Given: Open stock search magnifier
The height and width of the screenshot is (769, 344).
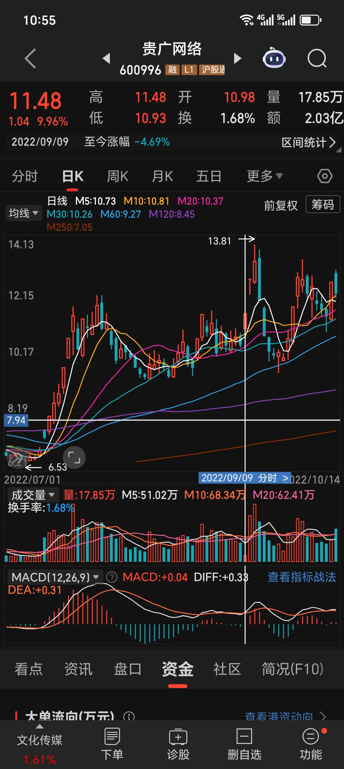Looking at the screenshot, I should [317, 58].
